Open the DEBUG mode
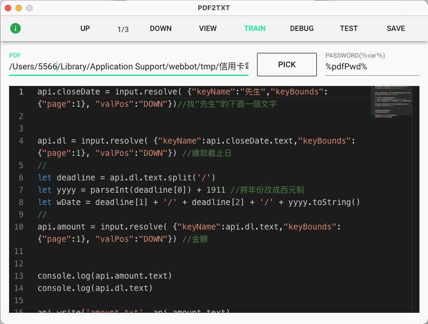This screenshot has height=324, width=428. pyautogui.click(x=302, y=28)
